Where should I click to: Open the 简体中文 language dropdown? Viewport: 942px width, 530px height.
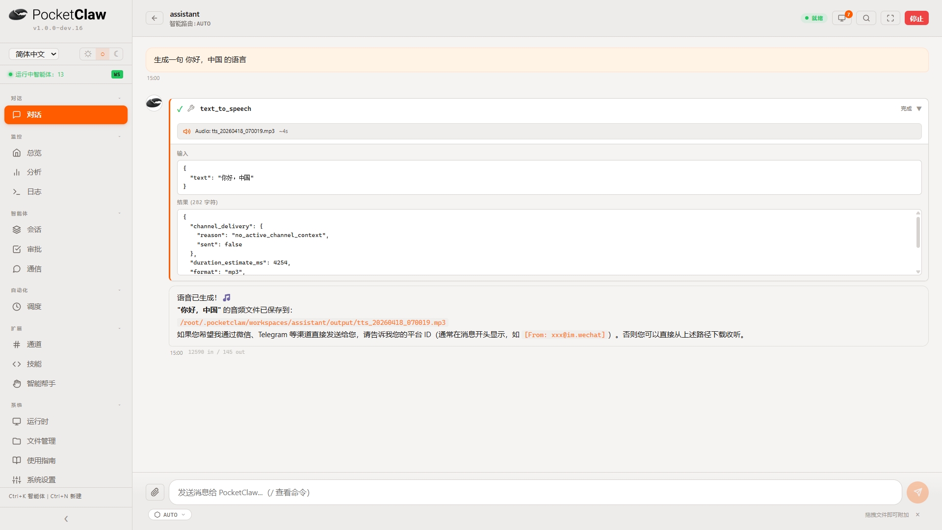point(34,54)
